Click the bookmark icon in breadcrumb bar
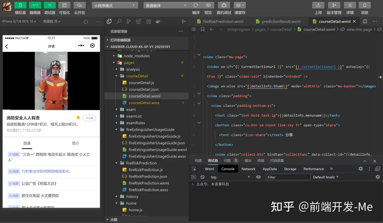The image size is (383, 223). (x=203, y=29)
